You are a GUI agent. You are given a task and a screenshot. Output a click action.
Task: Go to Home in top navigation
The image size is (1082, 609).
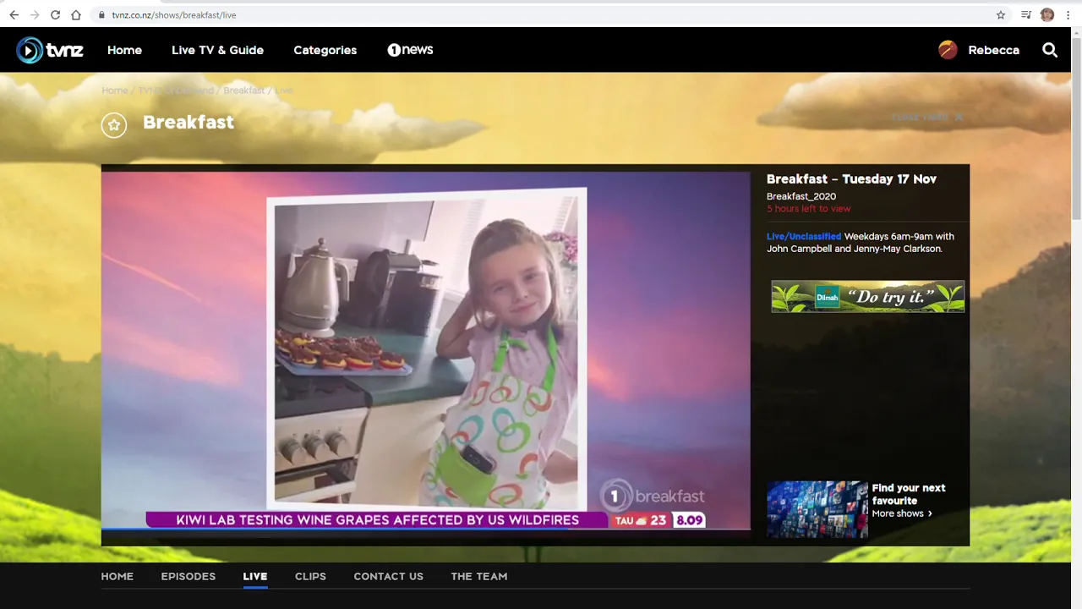[x=124, y=50]
